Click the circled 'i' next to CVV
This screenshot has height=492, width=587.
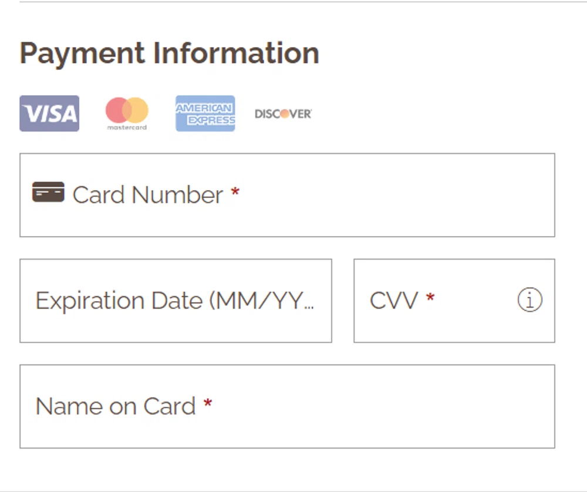(x=529, y=300)
